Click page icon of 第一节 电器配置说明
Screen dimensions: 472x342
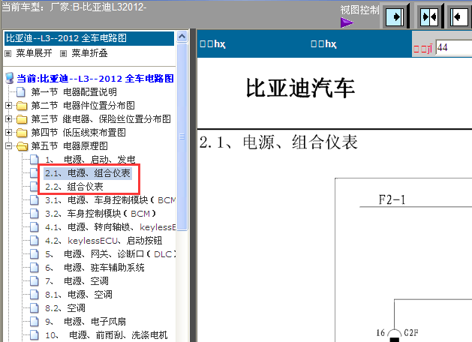pos(21,92)
